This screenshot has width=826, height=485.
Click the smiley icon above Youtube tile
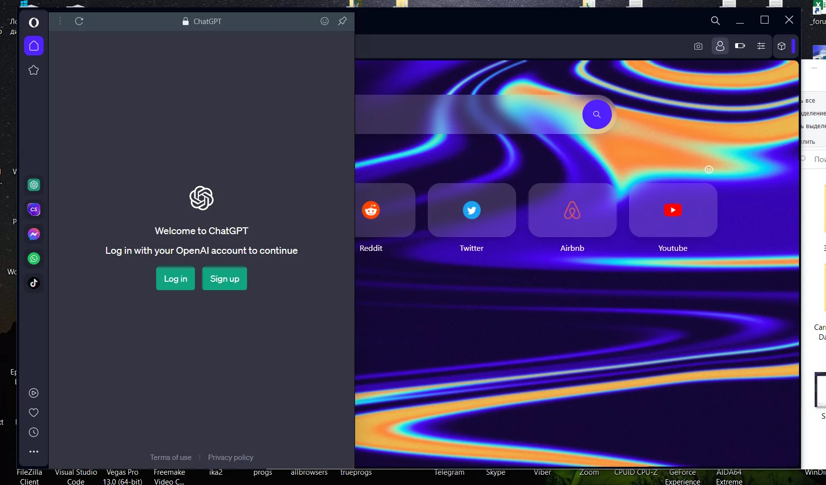click(x=709, y=170)
